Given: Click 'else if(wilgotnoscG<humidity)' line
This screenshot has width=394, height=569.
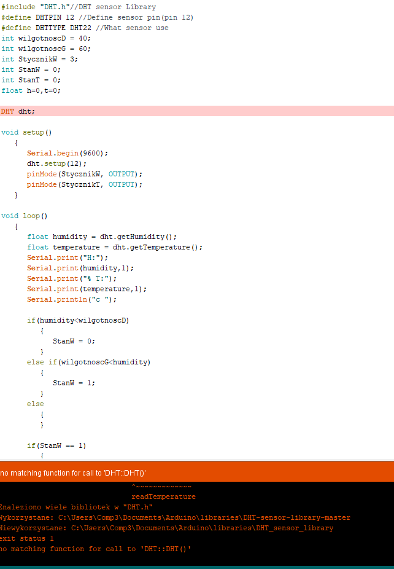Looking at the screenshot, I should [x=89, y=362].
